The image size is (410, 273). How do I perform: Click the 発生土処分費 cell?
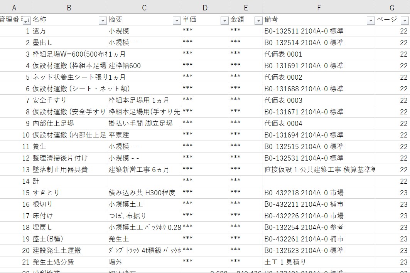69,262
